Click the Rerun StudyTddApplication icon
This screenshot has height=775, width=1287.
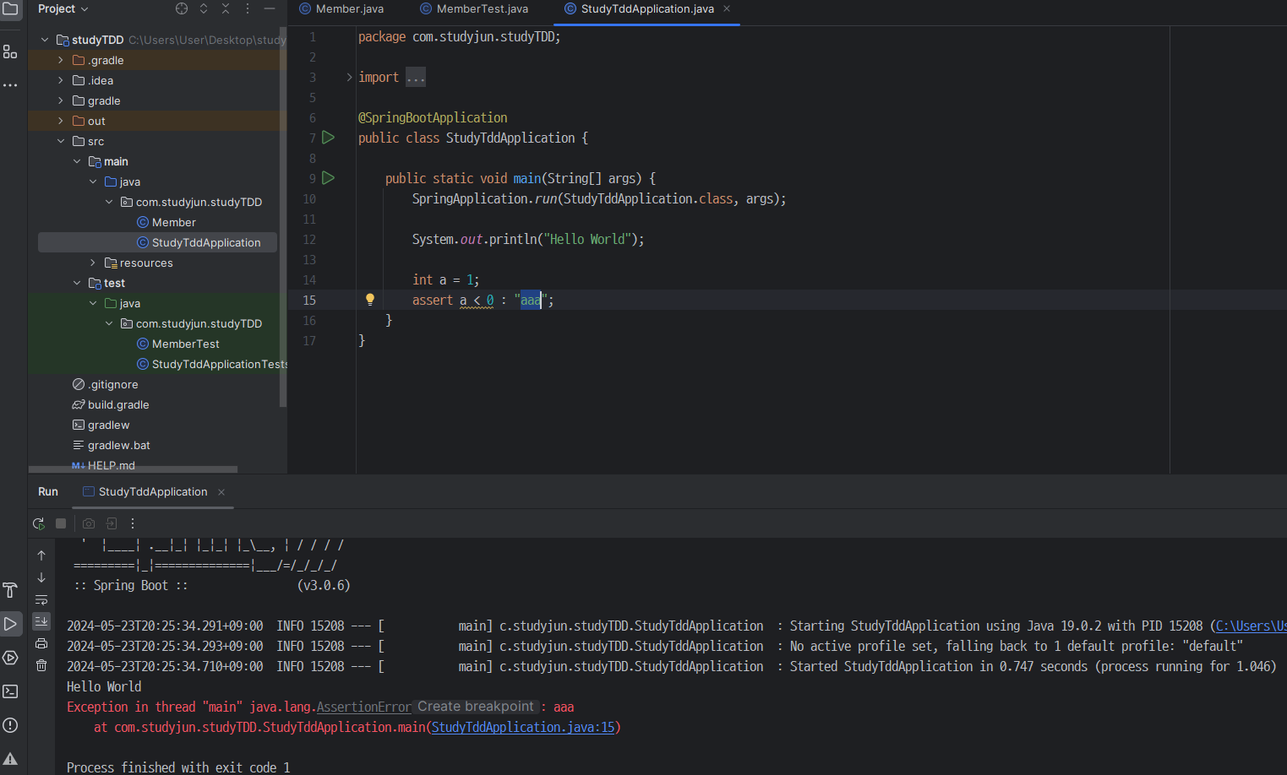39,523
